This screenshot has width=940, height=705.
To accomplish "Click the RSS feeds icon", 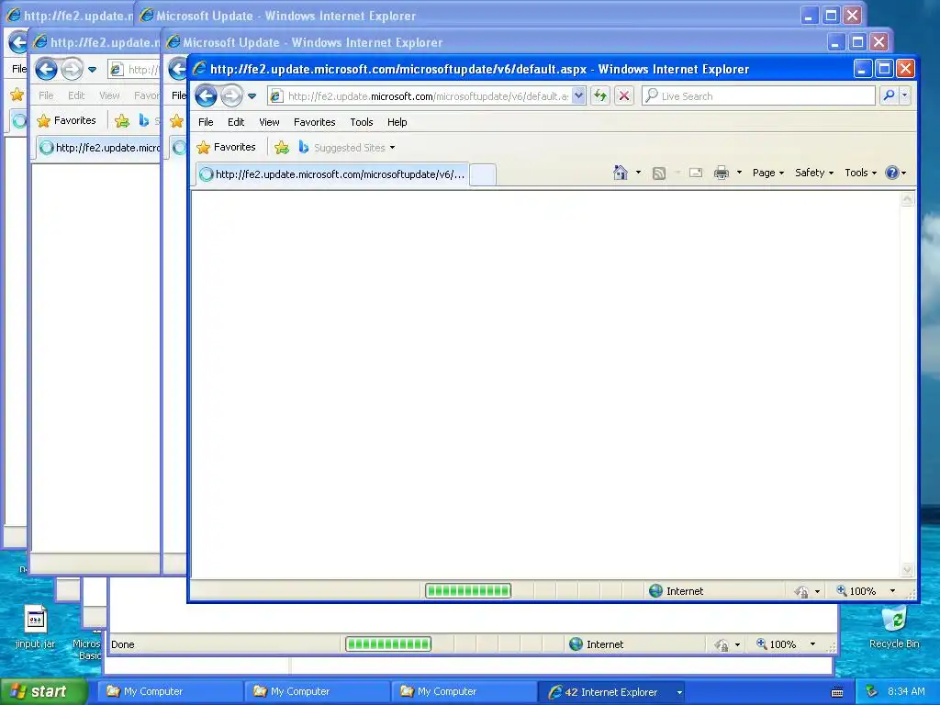I will 659,173.
